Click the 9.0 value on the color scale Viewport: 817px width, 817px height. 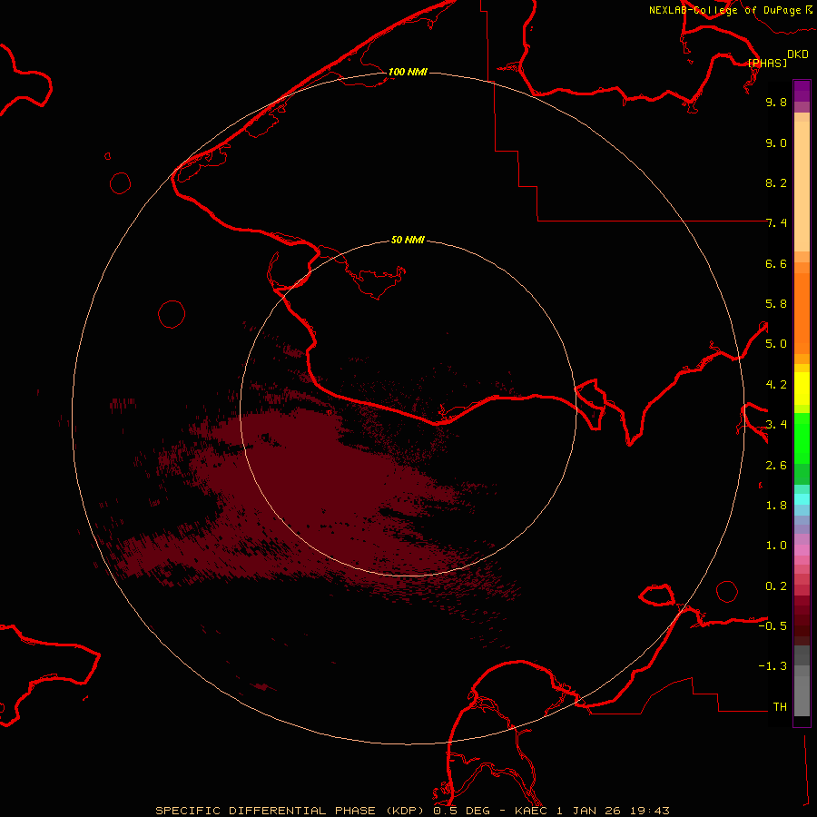776,143
